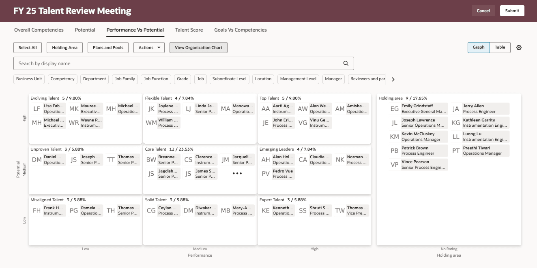
Task: Expand more filters with the right chevron
Action: 393,79
